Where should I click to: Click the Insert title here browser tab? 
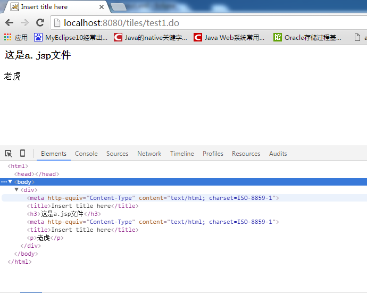[x=53, y=7]
